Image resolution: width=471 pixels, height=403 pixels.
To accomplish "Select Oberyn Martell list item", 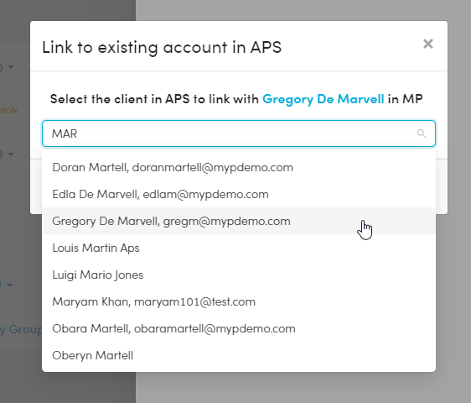I will 239,355.
